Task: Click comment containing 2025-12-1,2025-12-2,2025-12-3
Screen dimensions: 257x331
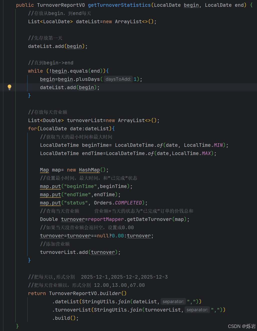Action: pos(98,277)
